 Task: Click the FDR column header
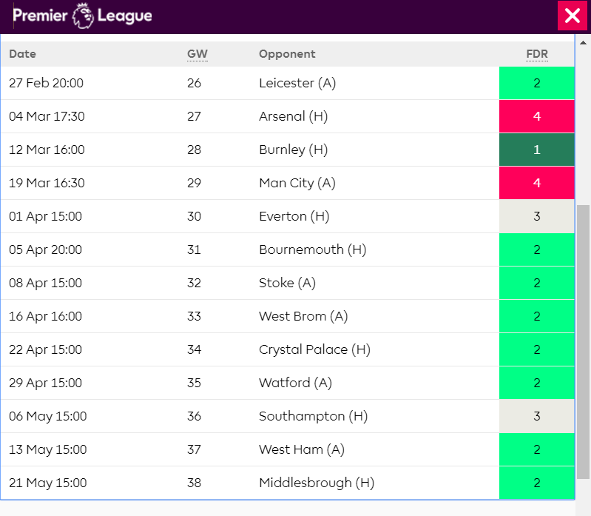(x=536, y=54)
